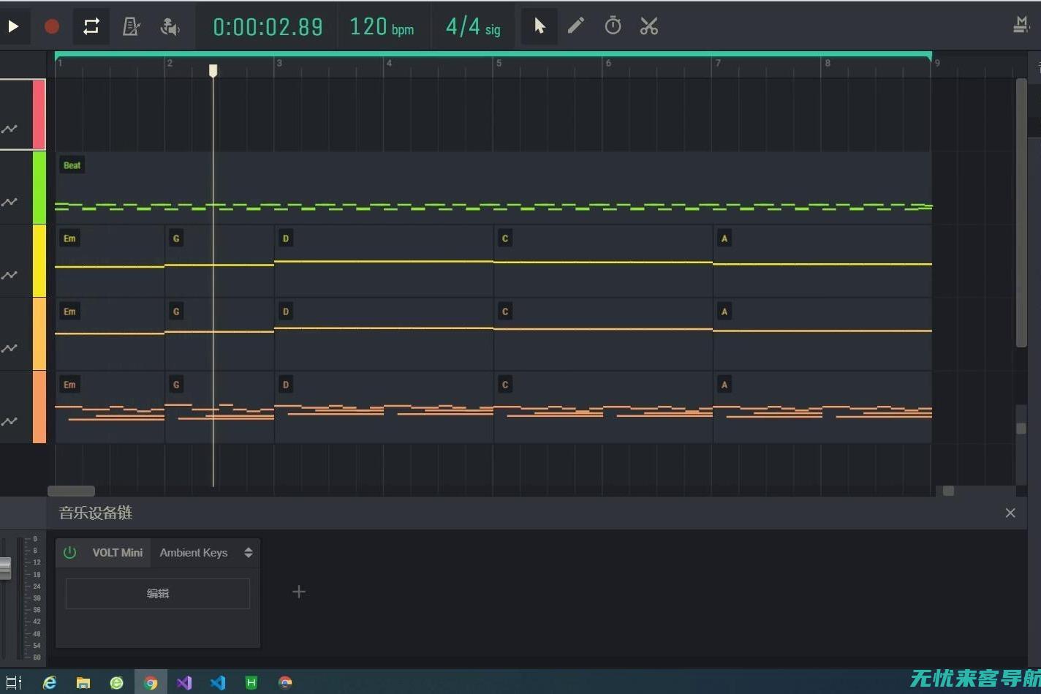
Task: Select the A clip on the bottom arpeggio track
Action: 822,407
